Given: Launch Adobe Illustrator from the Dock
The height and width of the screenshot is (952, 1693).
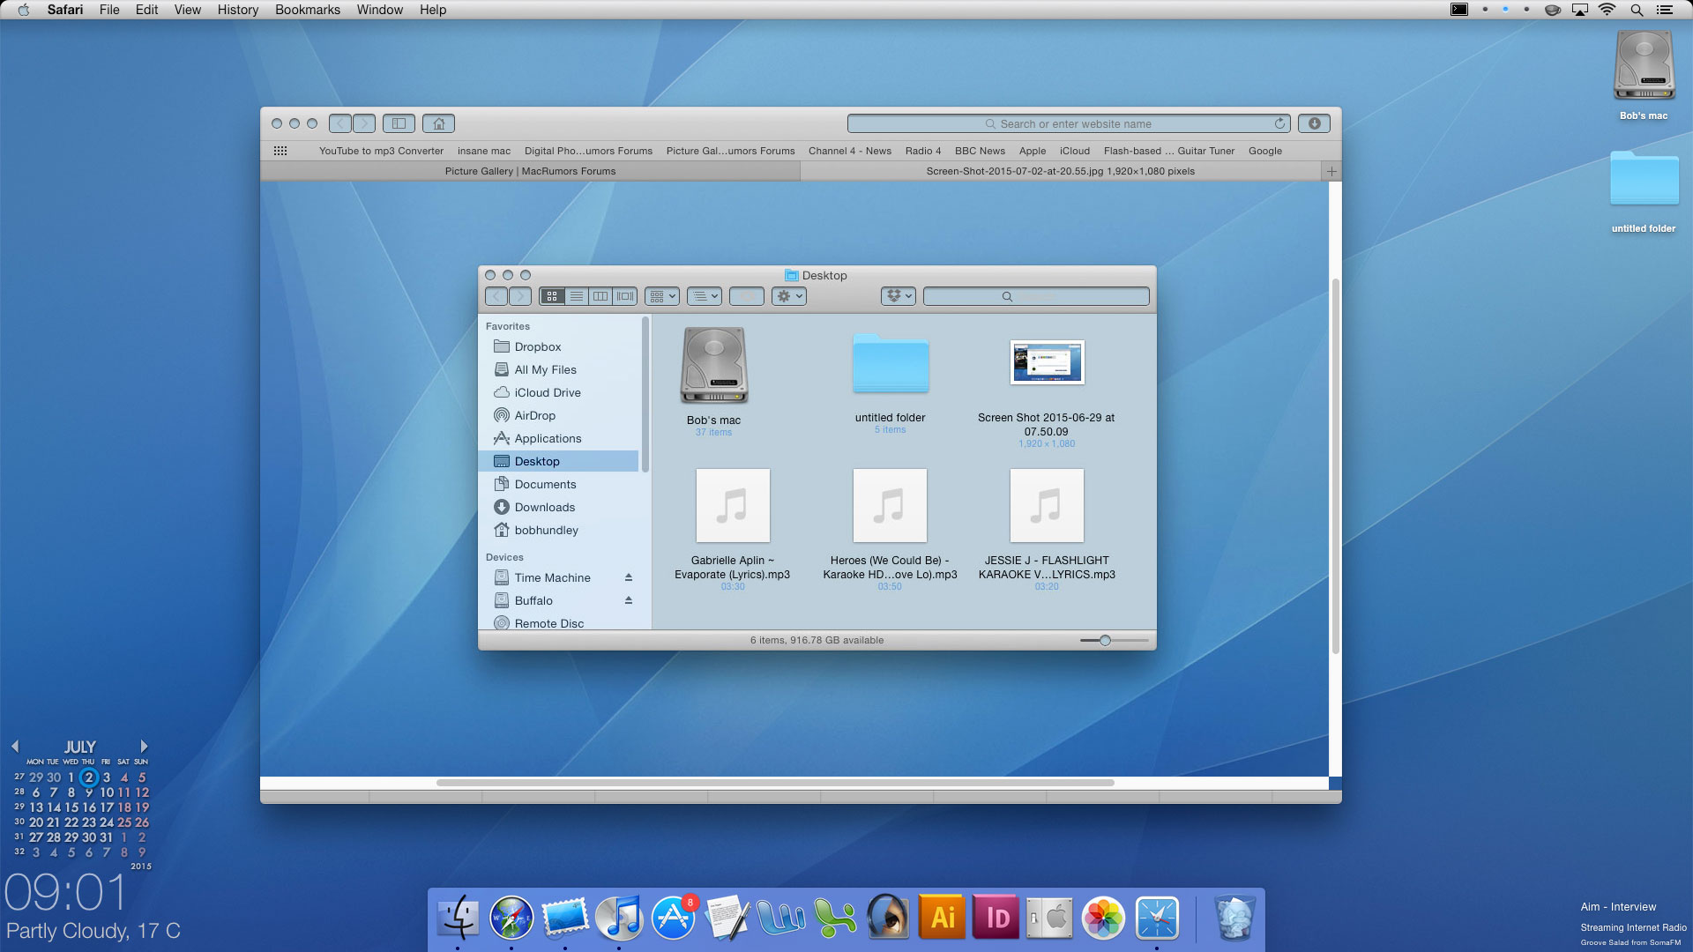Looking at the screenshot, I should [x=943, y=918].
